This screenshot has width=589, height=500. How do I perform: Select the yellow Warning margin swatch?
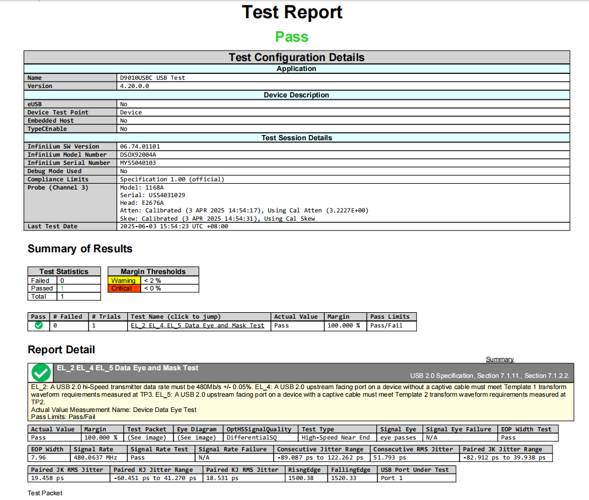(124, 281)
